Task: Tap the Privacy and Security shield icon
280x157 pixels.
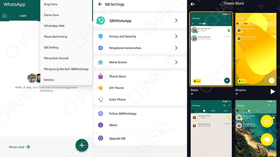Action: point(101,36)
